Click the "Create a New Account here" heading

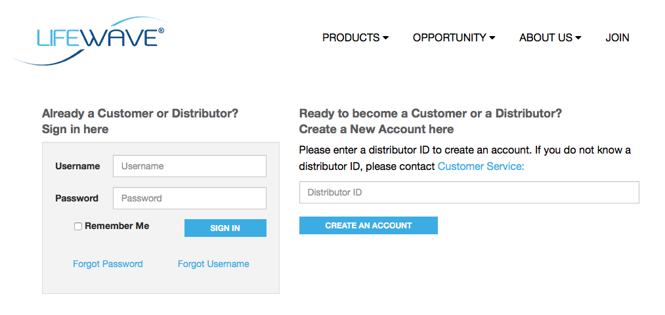tap(376, 129)
